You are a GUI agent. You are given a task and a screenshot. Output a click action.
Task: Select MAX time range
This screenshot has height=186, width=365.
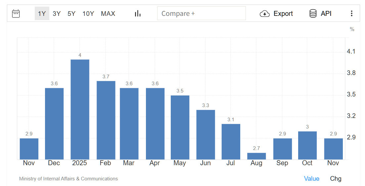coord(108,14)
